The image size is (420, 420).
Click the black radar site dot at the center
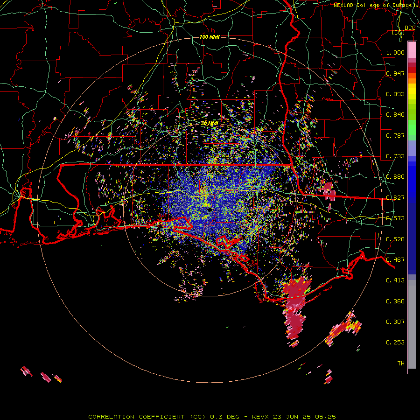pos(210,210)
